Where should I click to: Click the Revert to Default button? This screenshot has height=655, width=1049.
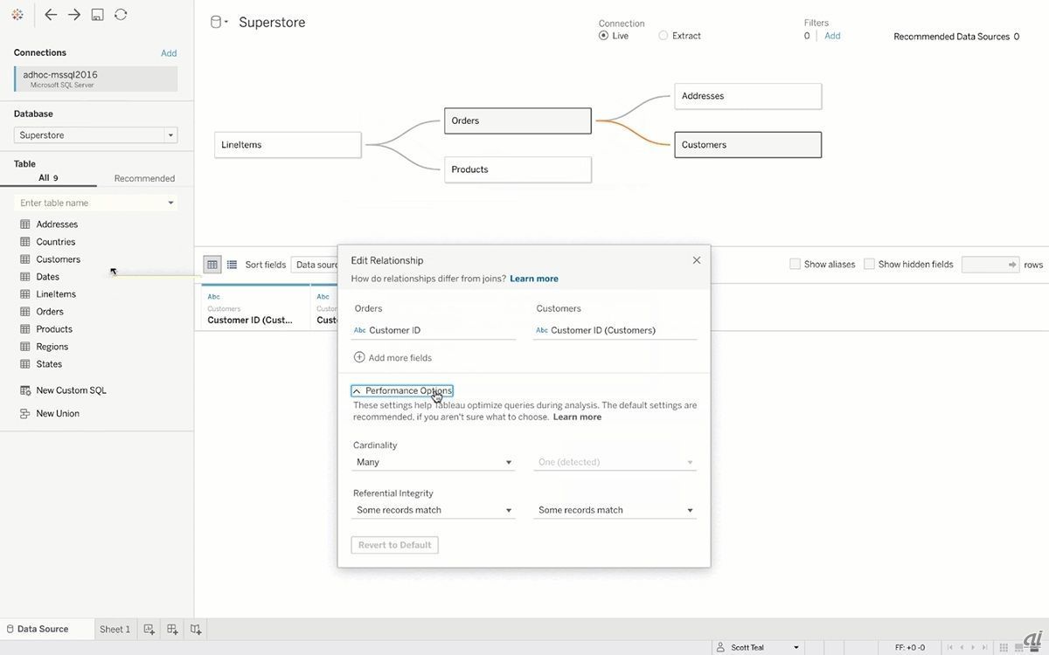point(395,545)
